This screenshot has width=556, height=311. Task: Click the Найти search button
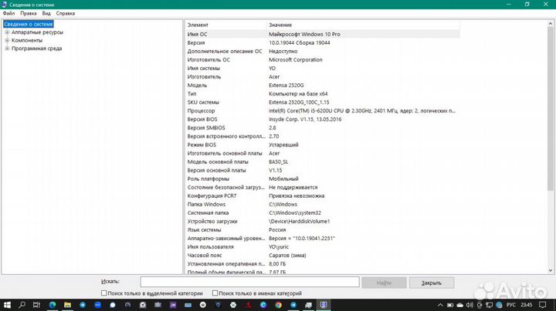tap(384, 283)
